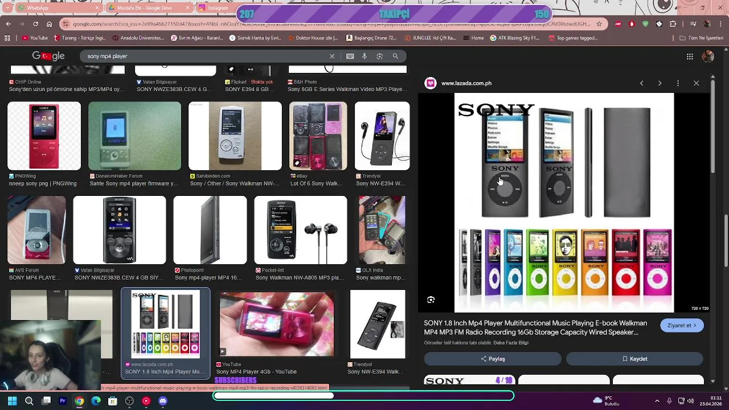Image resolution: width=729 pixels, height=410 pixels.
Task: Open Google account avatar menu
Action: [708, 56]
